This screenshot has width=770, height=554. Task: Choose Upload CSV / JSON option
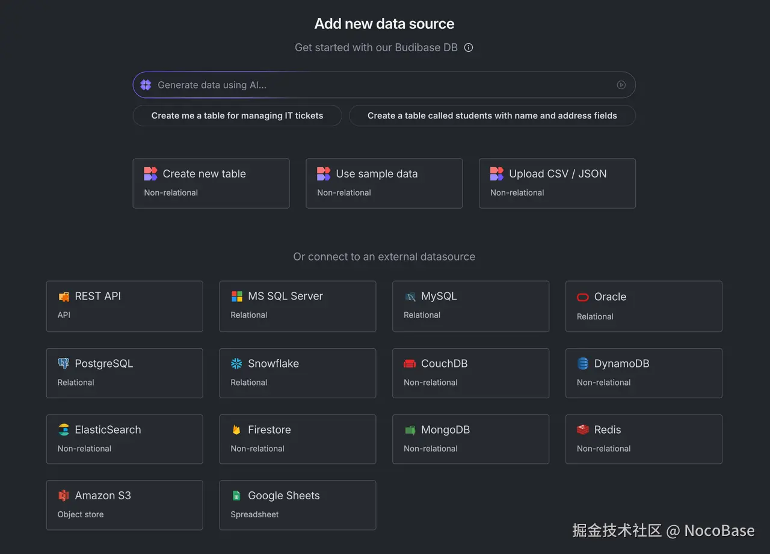pyautogui.click(x=557, y=183)
